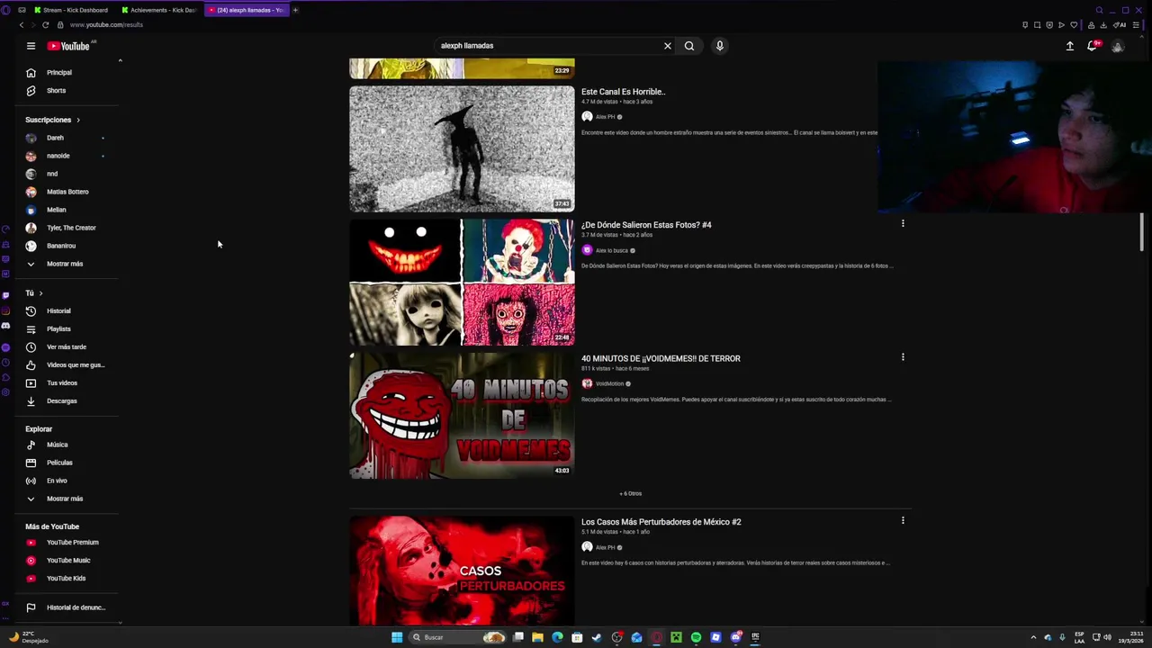Screen dimensions: 1152x648
Task: Open Suscripciones section chevron
Action: coord(78,120)
